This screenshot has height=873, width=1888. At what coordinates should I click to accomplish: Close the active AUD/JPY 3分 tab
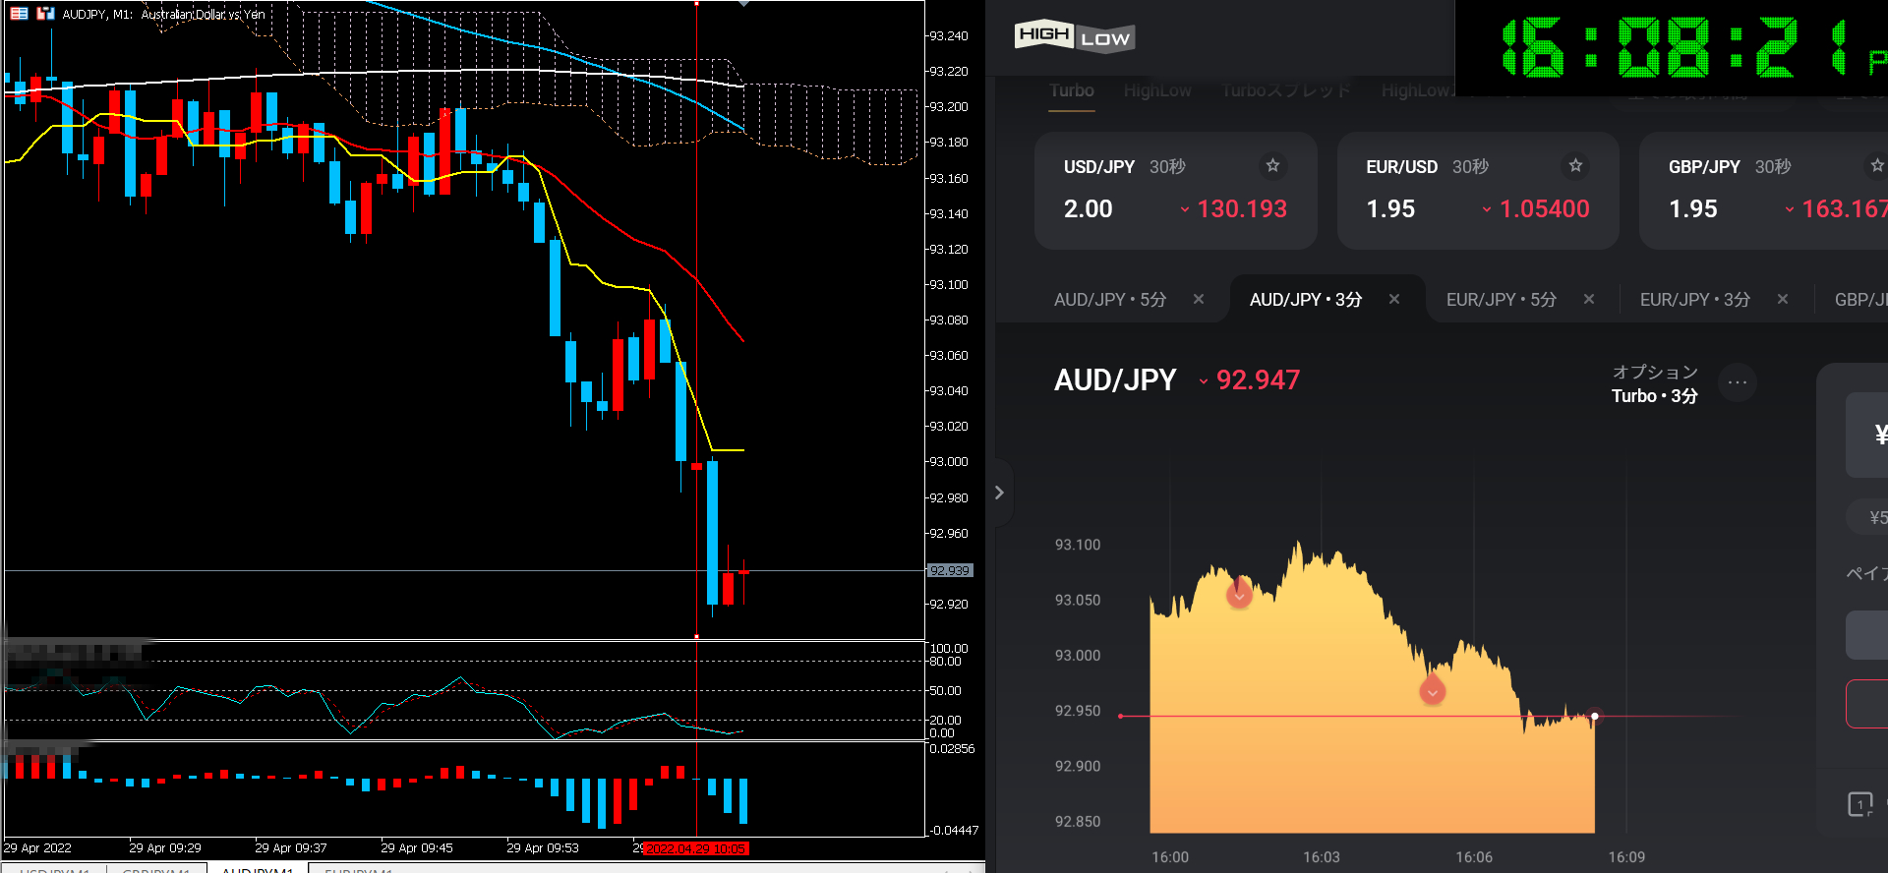coord(1393,299)
